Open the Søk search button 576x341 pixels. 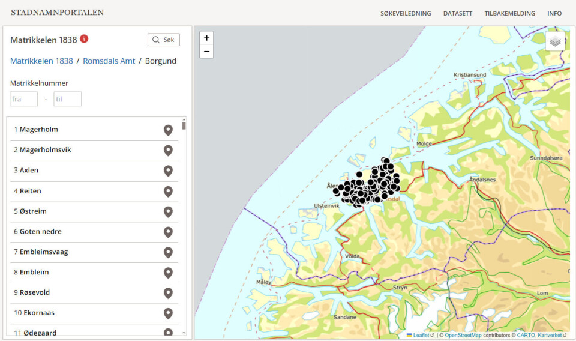[x=164, y=40]
